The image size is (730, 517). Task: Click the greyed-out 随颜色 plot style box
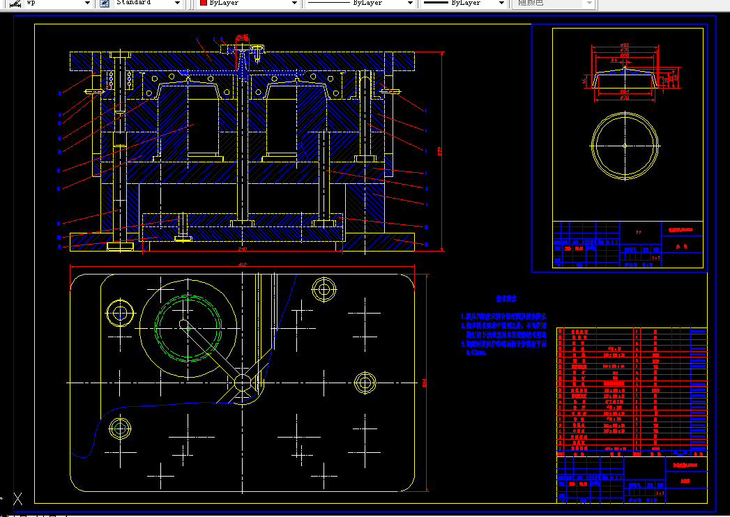[553, 3]
